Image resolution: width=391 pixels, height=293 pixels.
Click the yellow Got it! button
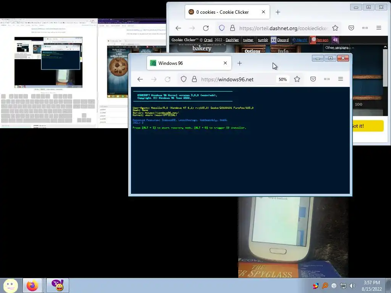tap(368, 126)
